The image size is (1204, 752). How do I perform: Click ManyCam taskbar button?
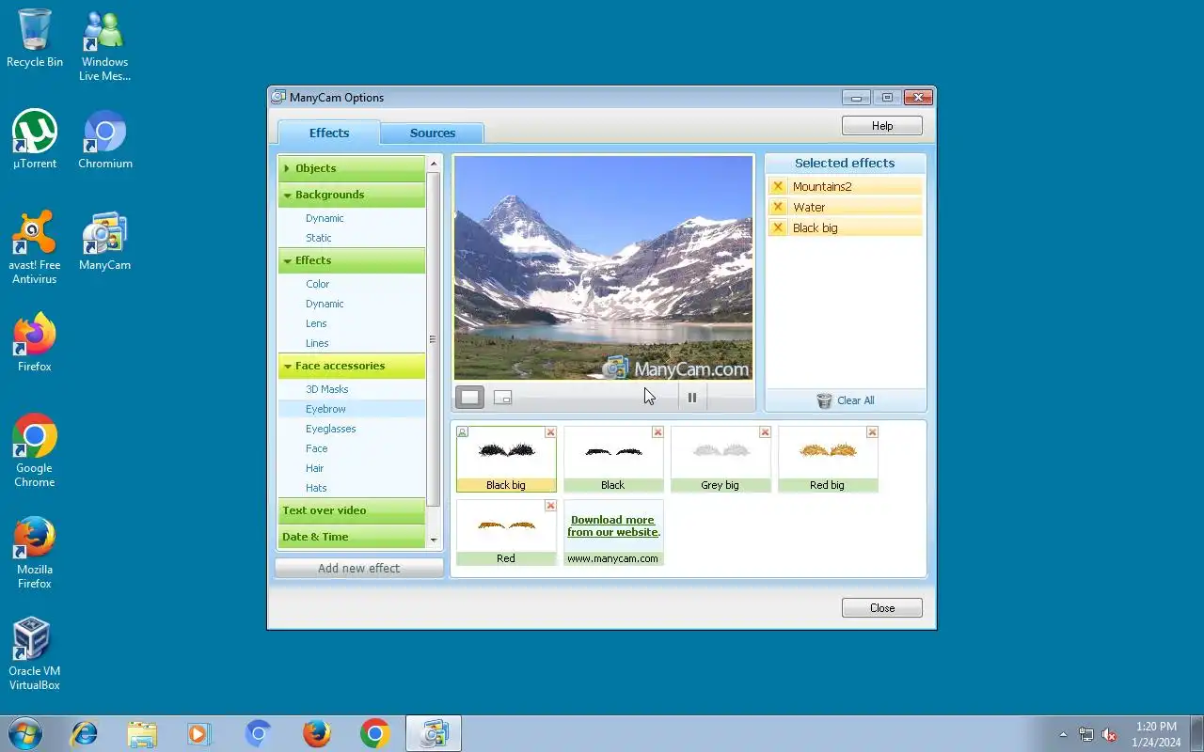(x=434, y=733)
